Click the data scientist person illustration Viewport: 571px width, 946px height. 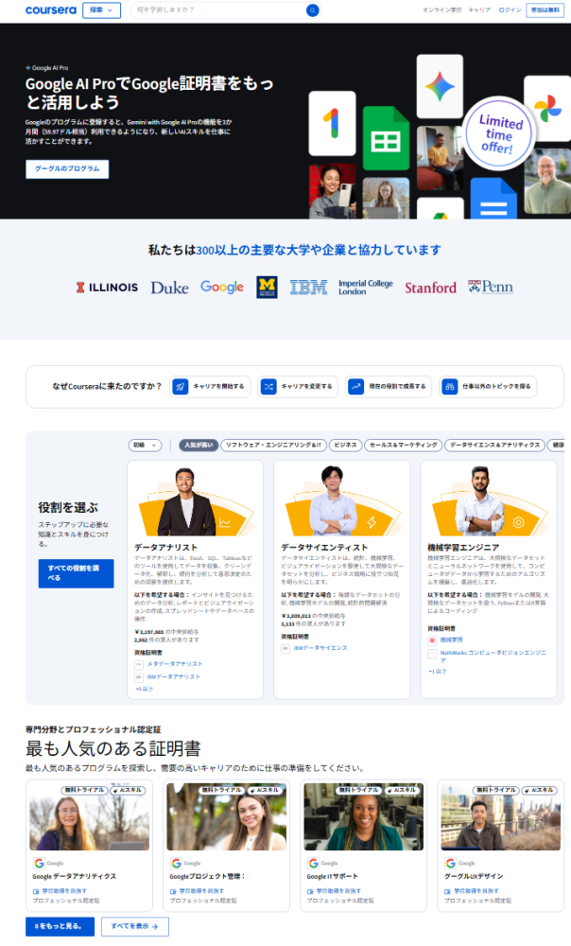333,501
